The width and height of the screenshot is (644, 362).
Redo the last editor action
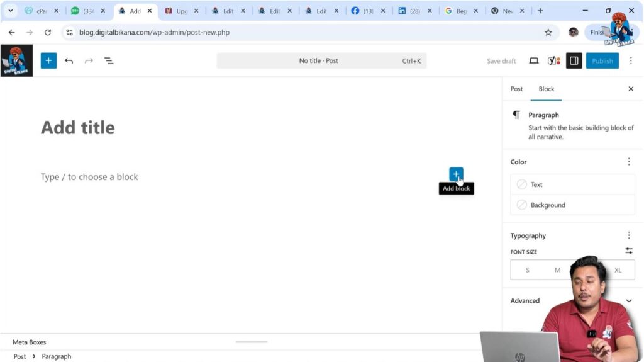89,61
